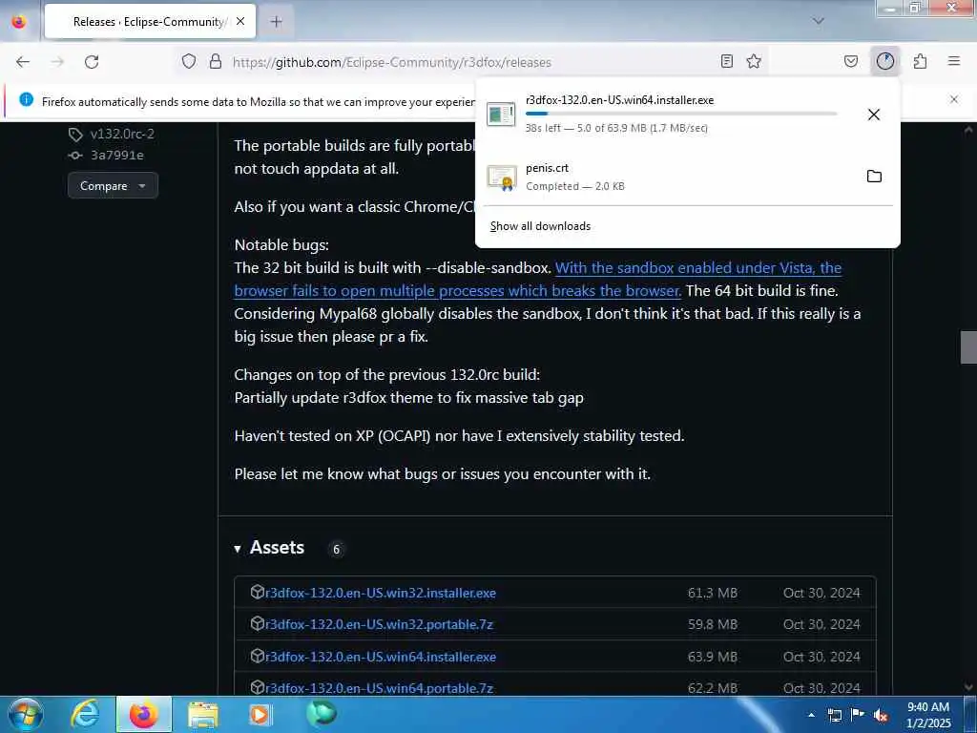
Task: Click the certificate file icon in downloads
Action: (502, 178)
